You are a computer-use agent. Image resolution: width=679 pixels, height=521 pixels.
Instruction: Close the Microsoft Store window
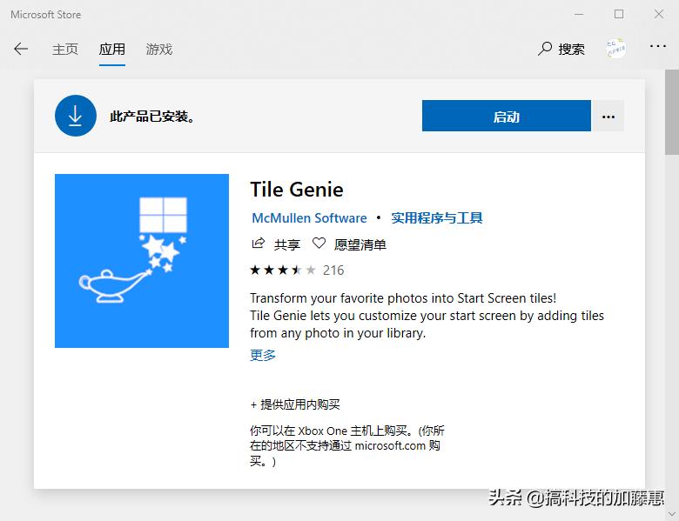tap(659, 14)
